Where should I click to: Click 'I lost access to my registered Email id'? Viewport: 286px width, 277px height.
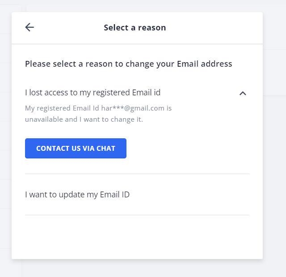93,93
